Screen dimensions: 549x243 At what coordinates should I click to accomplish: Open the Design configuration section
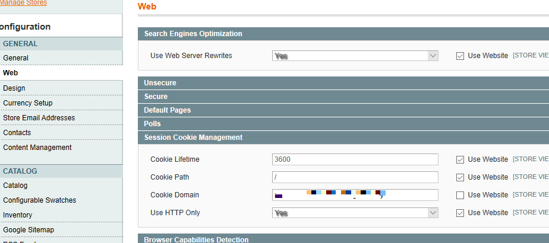14,88
